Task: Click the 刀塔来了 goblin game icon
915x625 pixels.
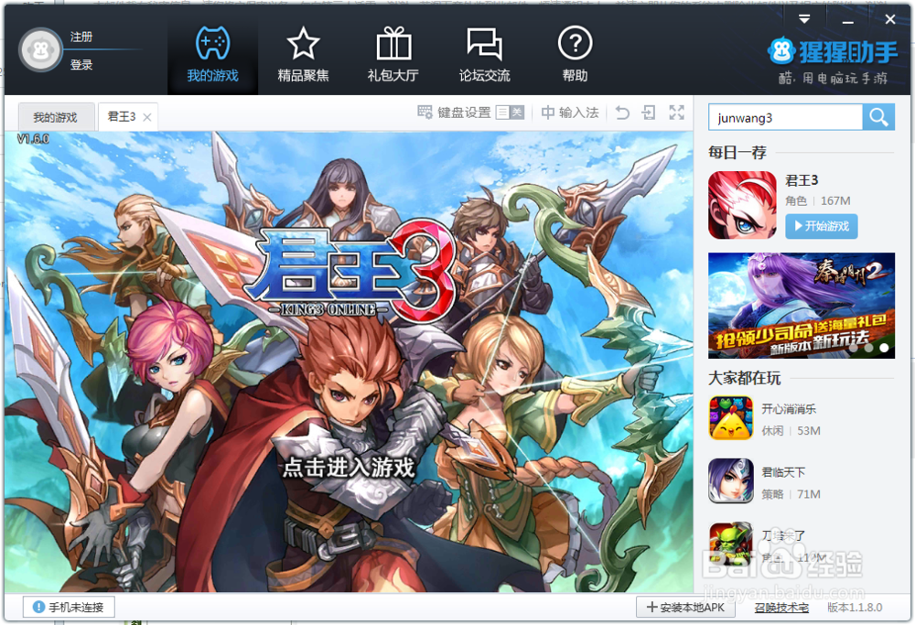Action: tap(730, 544)
